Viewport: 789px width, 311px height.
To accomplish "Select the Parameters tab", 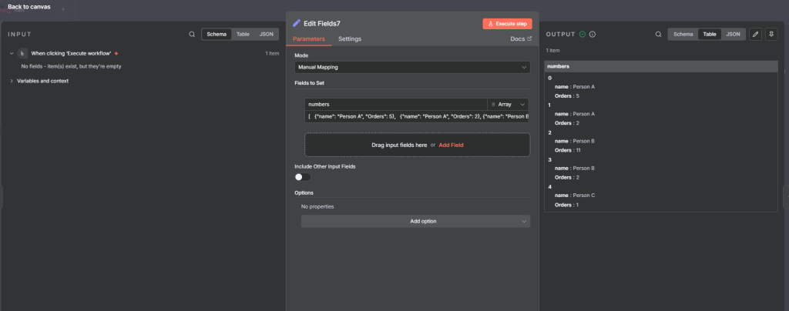I will (x=308, y=39).
